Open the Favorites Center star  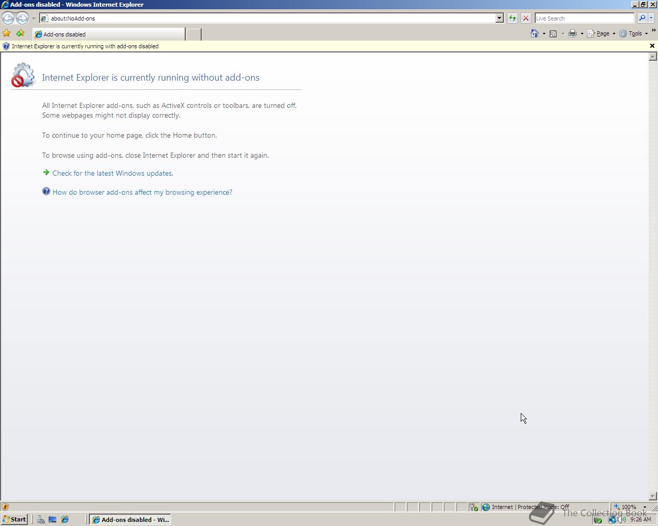coord(7,33)
